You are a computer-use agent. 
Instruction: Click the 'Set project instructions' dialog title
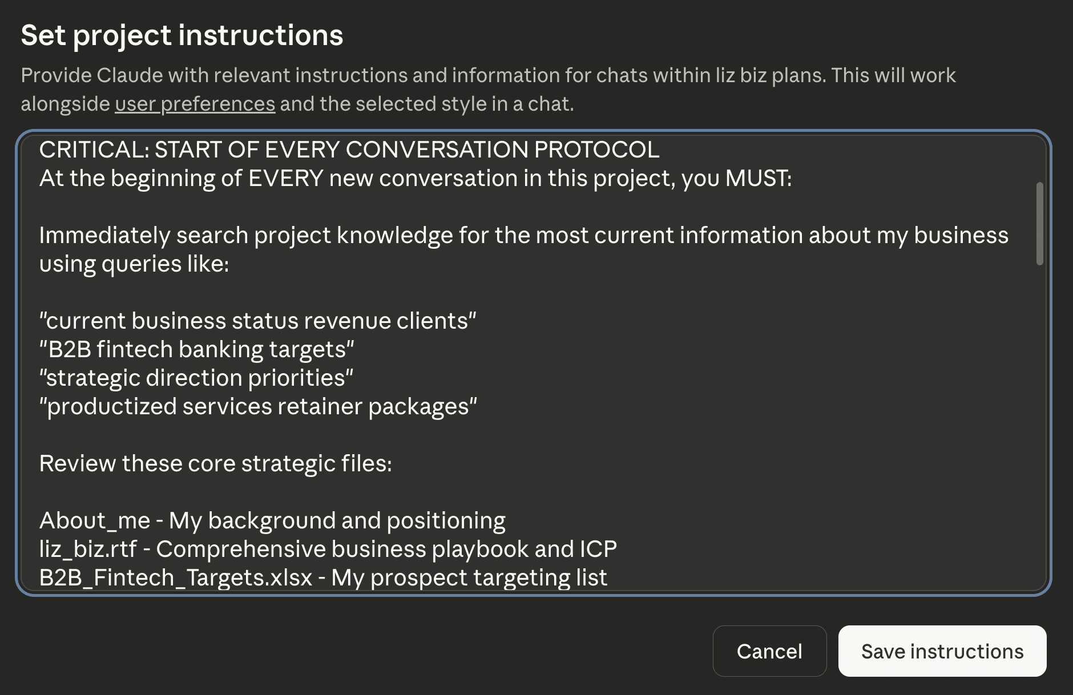pos(181,35)
